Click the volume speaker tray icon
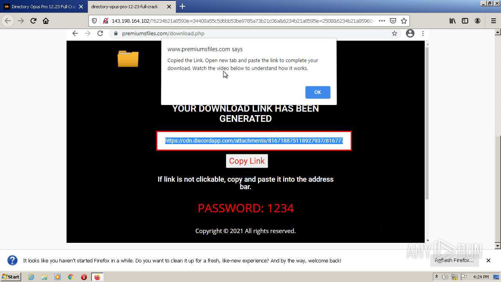The height and width of the screenshot is (282, 501). 445,277
